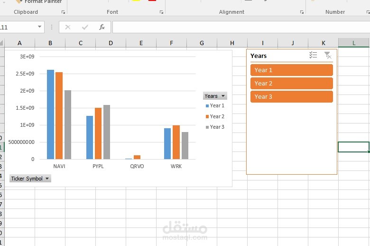
Task: Select the Year 3 legend entry
Action: (x=215, y=127)
